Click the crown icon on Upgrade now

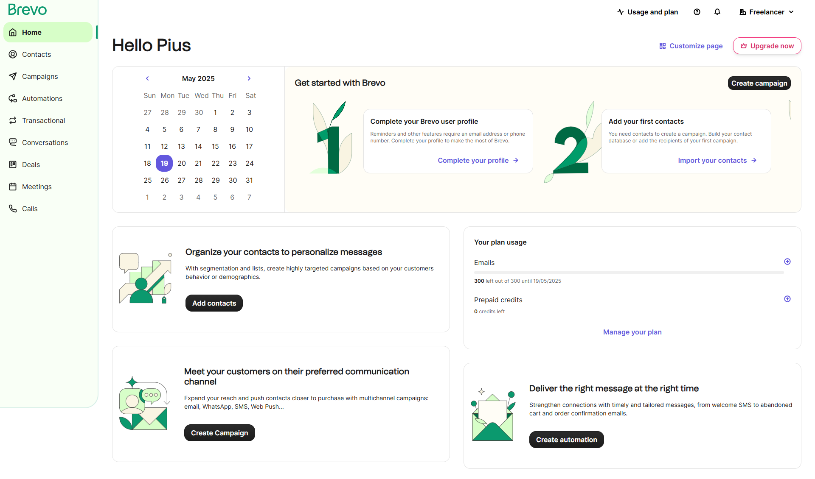[x=744, y=46]
